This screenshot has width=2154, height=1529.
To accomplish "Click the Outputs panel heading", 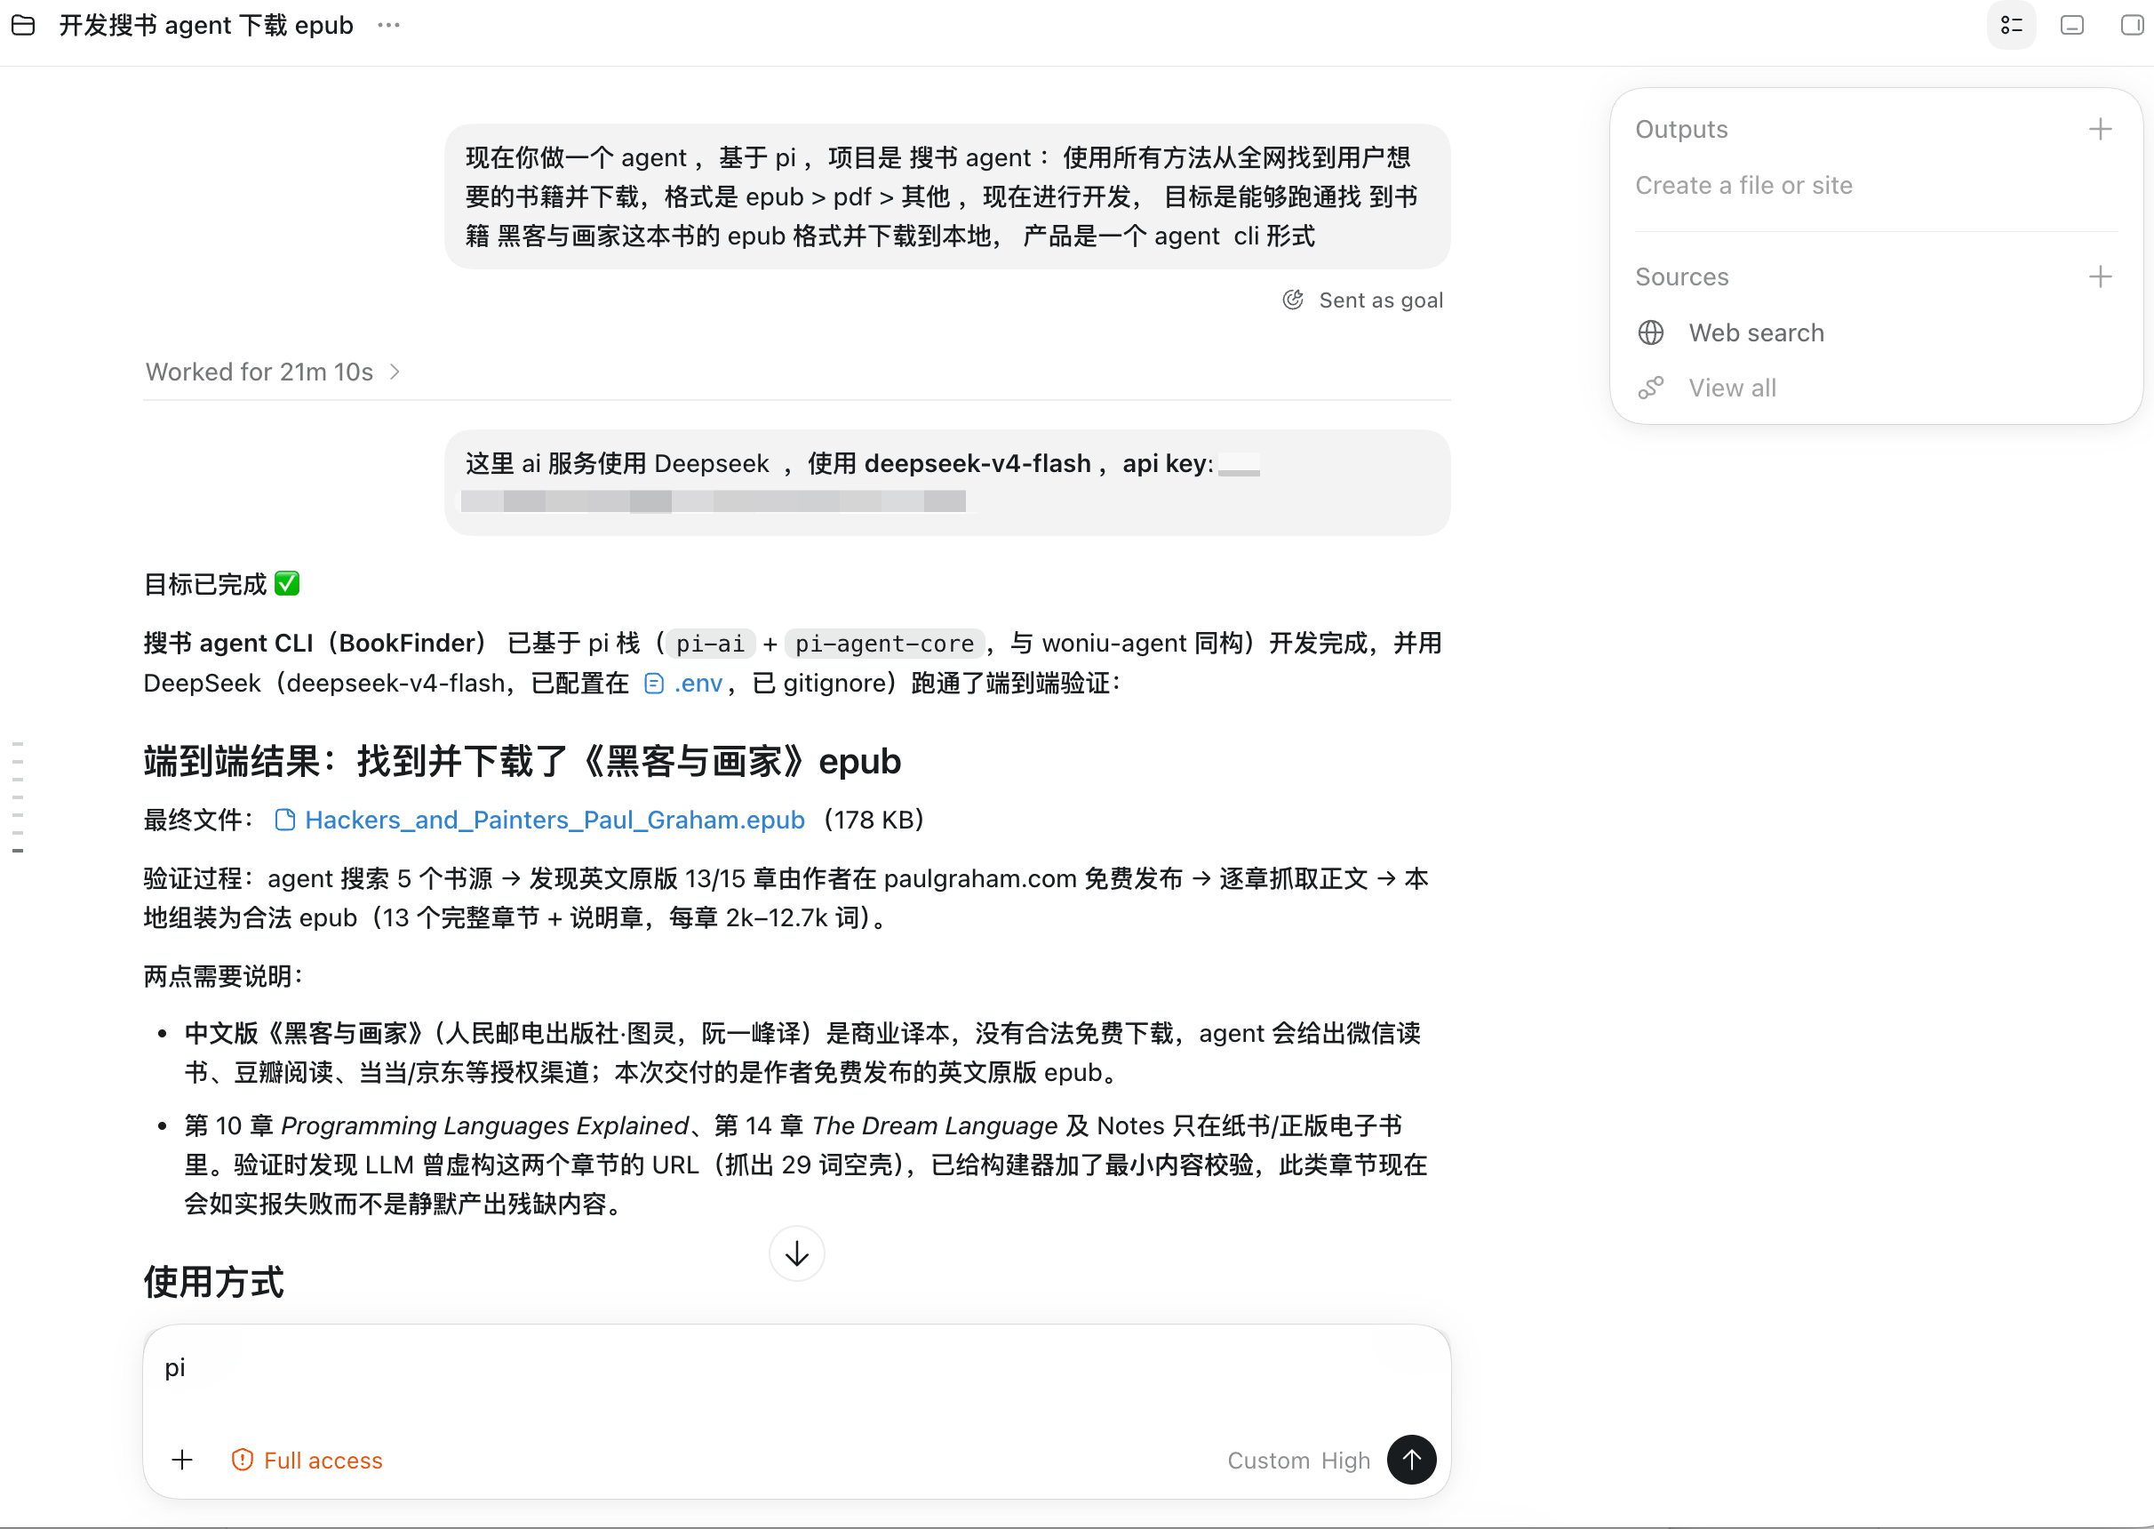I will (1681, 129).
